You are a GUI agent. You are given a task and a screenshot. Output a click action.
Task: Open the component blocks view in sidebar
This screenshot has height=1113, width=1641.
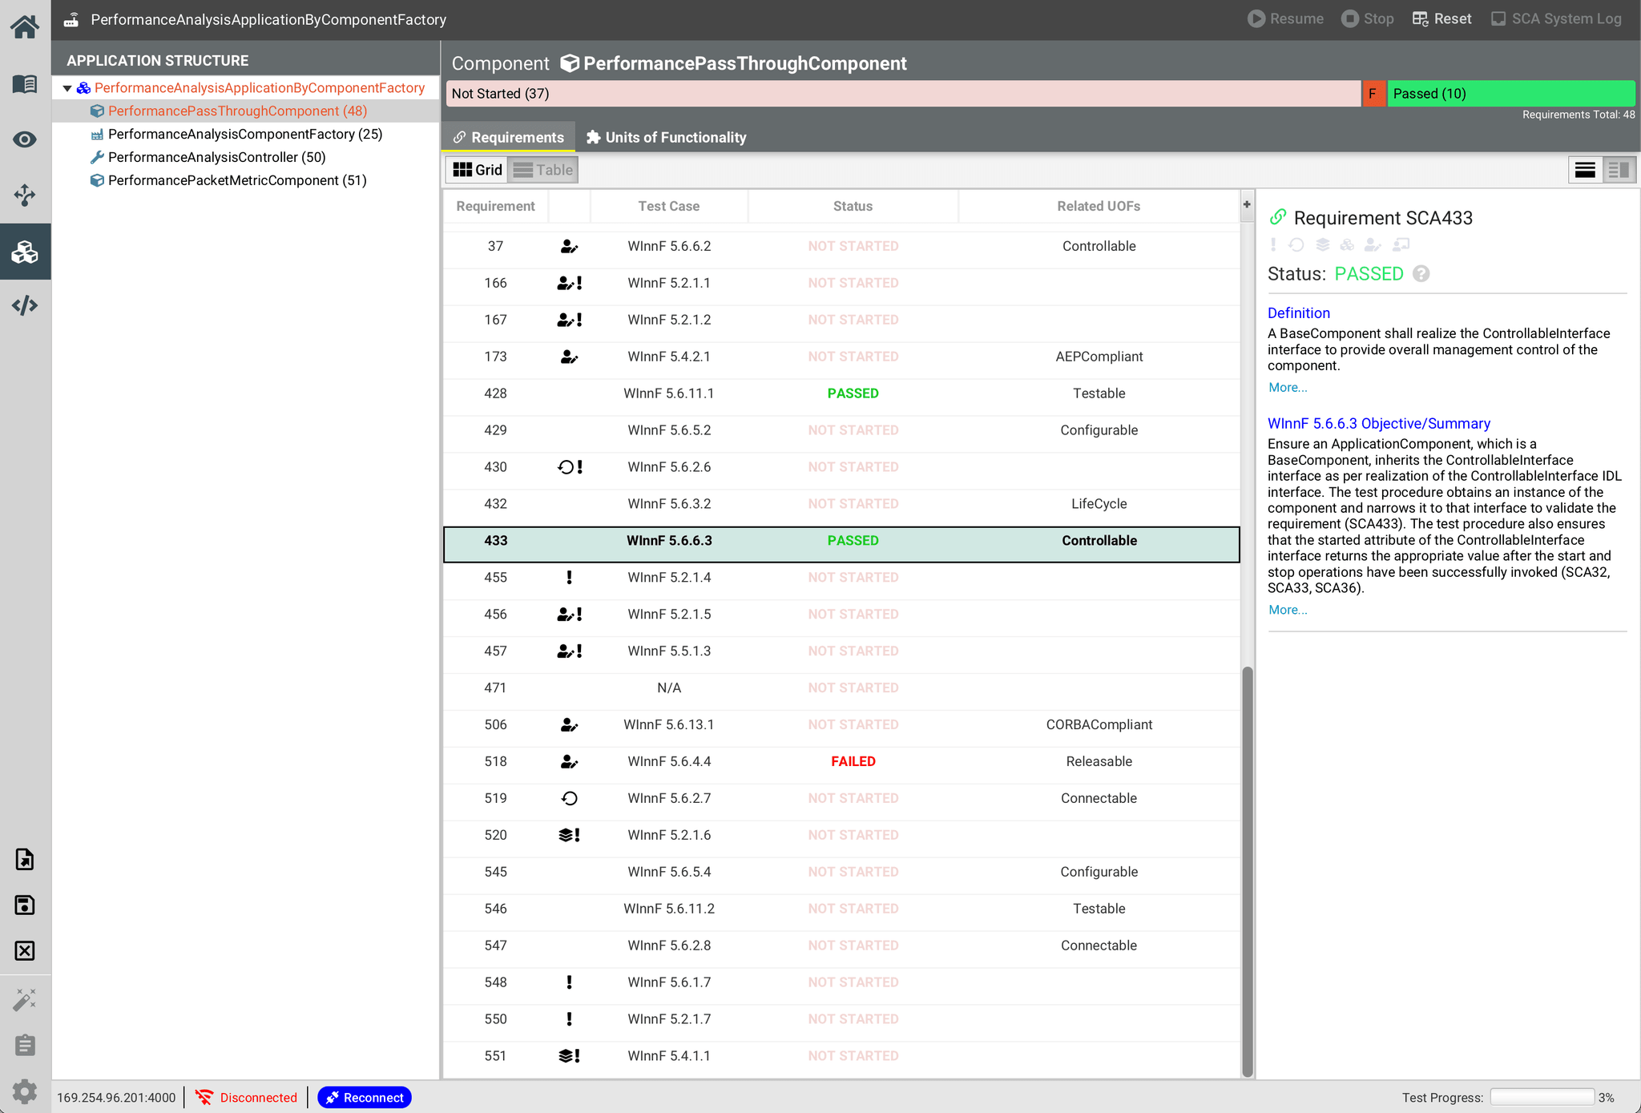tap(25, 251)
